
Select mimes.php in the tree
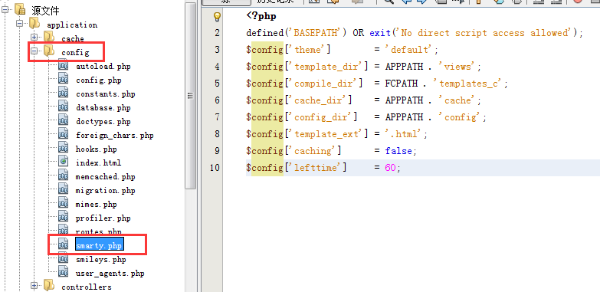(x=97, y=205)
